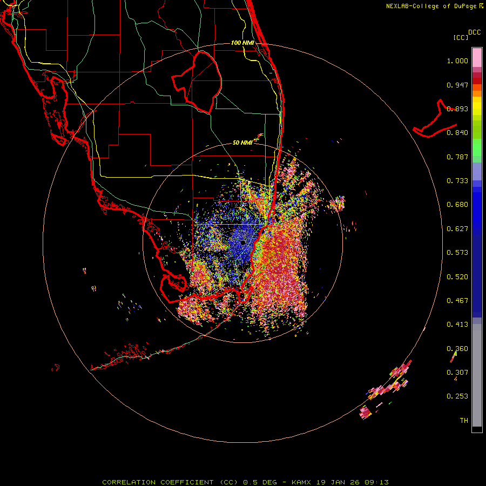
Task: Select the 0.413 scale value
Action: [457, 325]
